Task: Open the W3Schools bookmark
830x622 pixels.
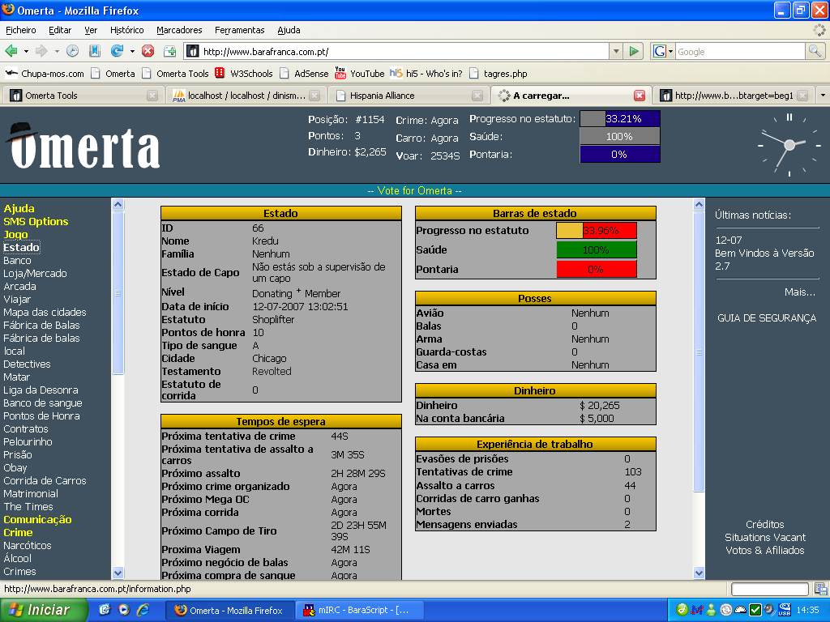Action: (x=244, y=73)
